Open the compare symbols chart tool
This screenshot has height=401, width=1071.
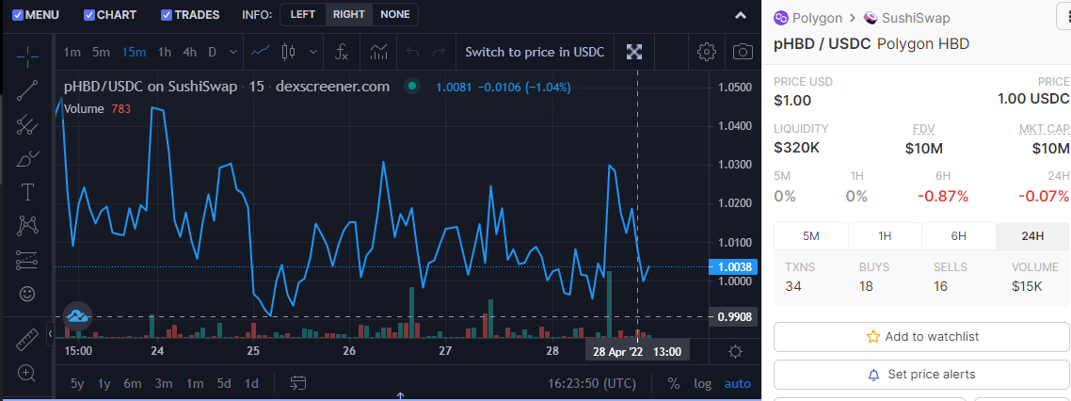379,52
